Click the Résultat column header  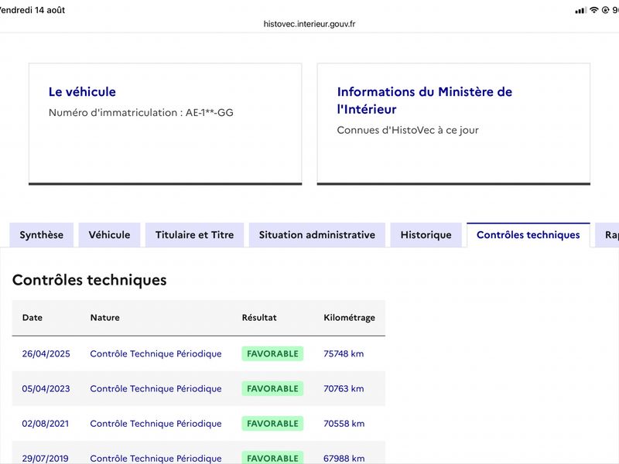tap(259, 318)
